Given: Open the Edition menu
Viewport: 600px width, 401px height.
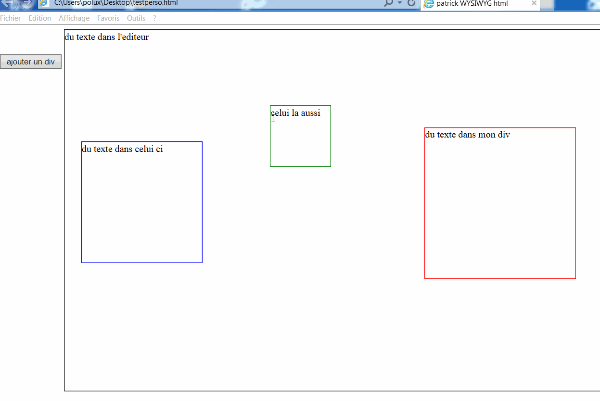Looking at the screenshot, I should 39,18.
